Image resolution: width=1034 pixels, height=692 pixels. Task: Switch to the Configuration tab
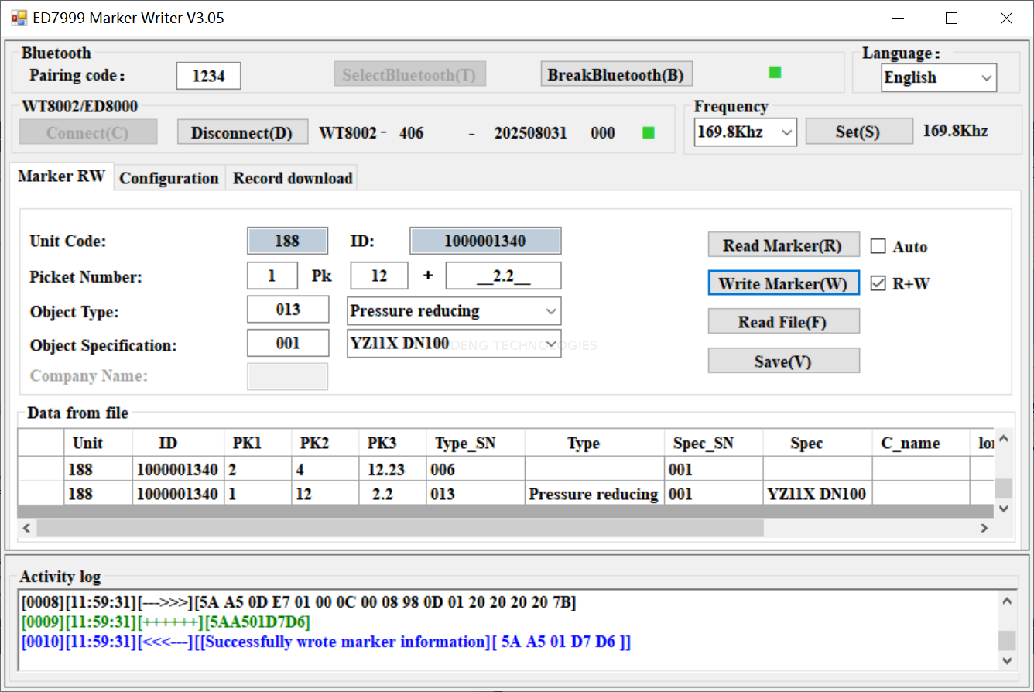tap(169, 178)
